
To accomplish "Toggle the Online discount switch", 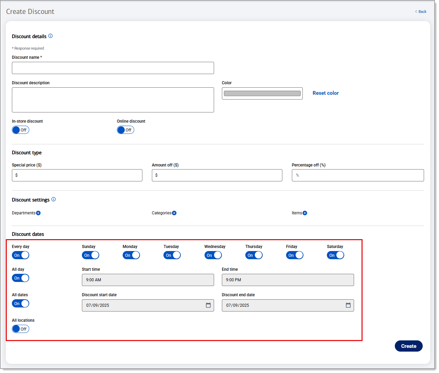I will (x=126, y=130).
